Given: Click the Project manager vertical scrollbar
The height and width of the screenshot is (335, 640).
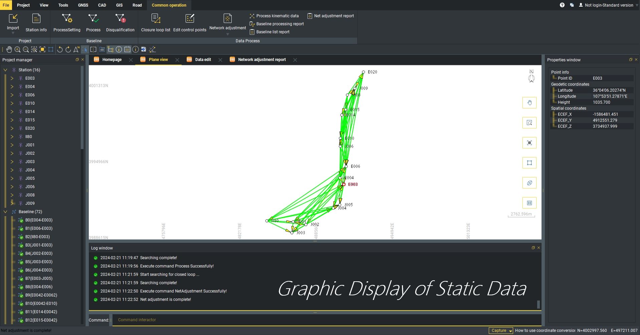Looking at the screenshot, I should (82, 107).
